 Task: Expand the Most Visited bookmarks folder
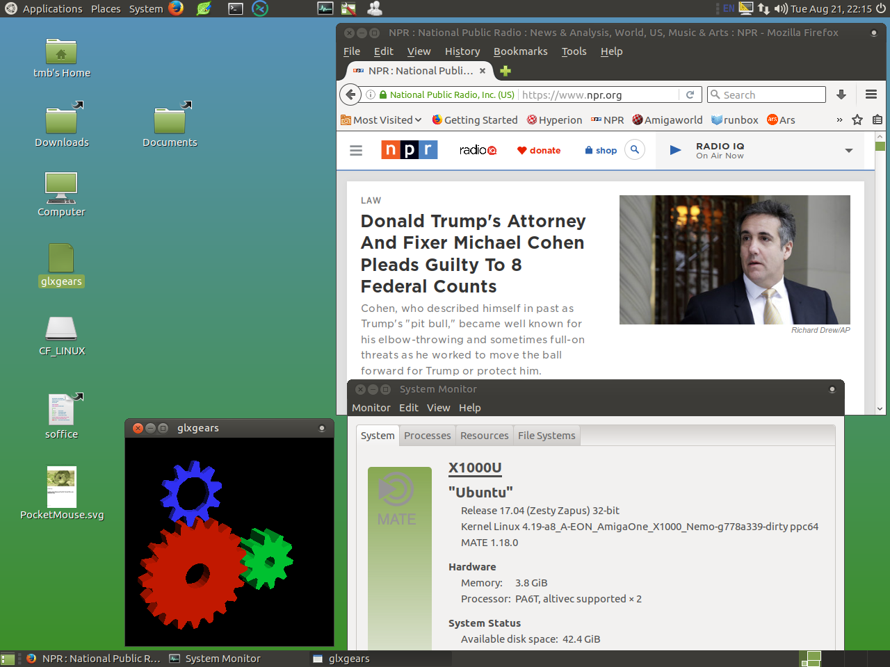(x=382, y=120)
